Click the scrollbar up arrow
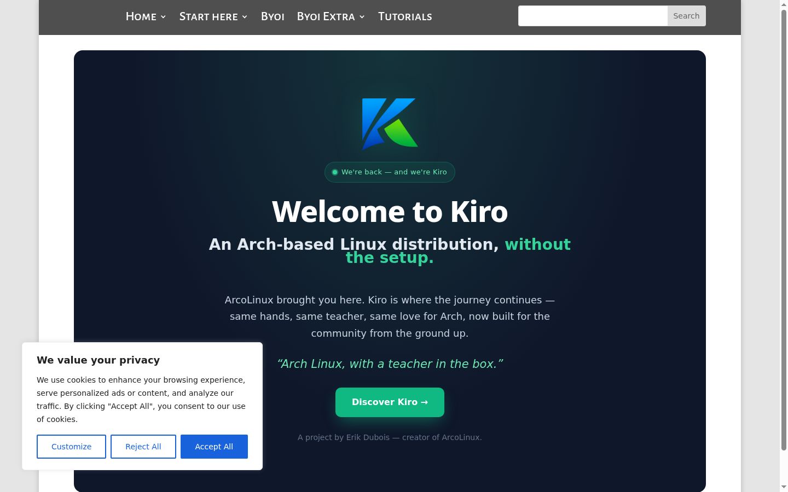The image size is (788, 492). 784,4
